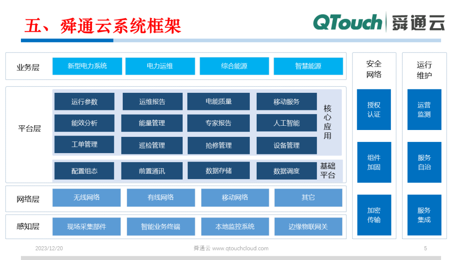Click the 数据调度 block

coord(287,171)
